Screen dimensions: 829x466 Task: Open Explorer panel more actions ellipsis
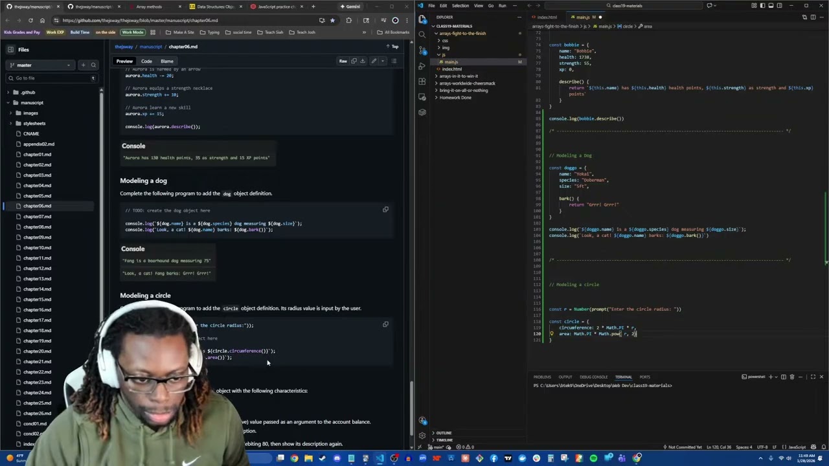[520, 17]
